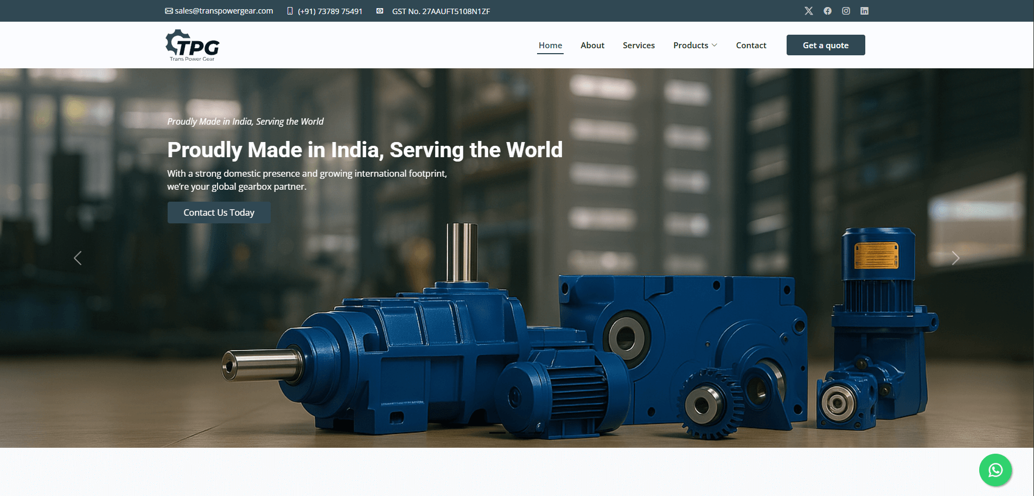Go to previous hero slide
Screen dimensions: 1034x496
(x=78, y=258)
